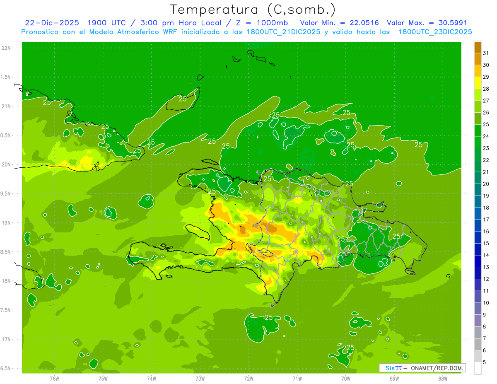
Task: Click the 76W longitude axis label
Action: pyautogui.click(x=54, y=378)
